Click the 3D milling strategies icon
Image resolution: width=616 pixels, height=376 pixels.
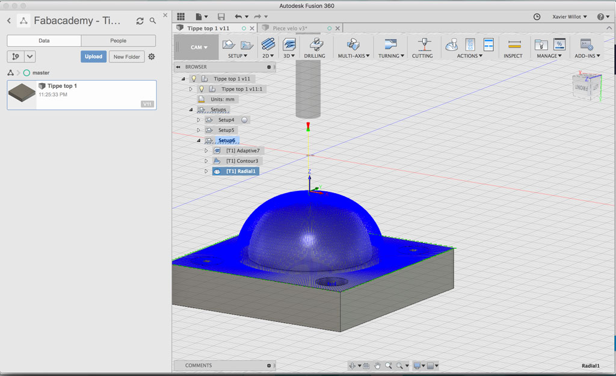coord(289,44)
